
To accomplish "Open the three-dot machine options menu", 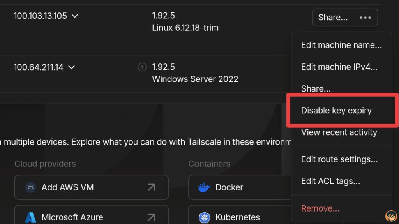I will (x=365, y=18).
